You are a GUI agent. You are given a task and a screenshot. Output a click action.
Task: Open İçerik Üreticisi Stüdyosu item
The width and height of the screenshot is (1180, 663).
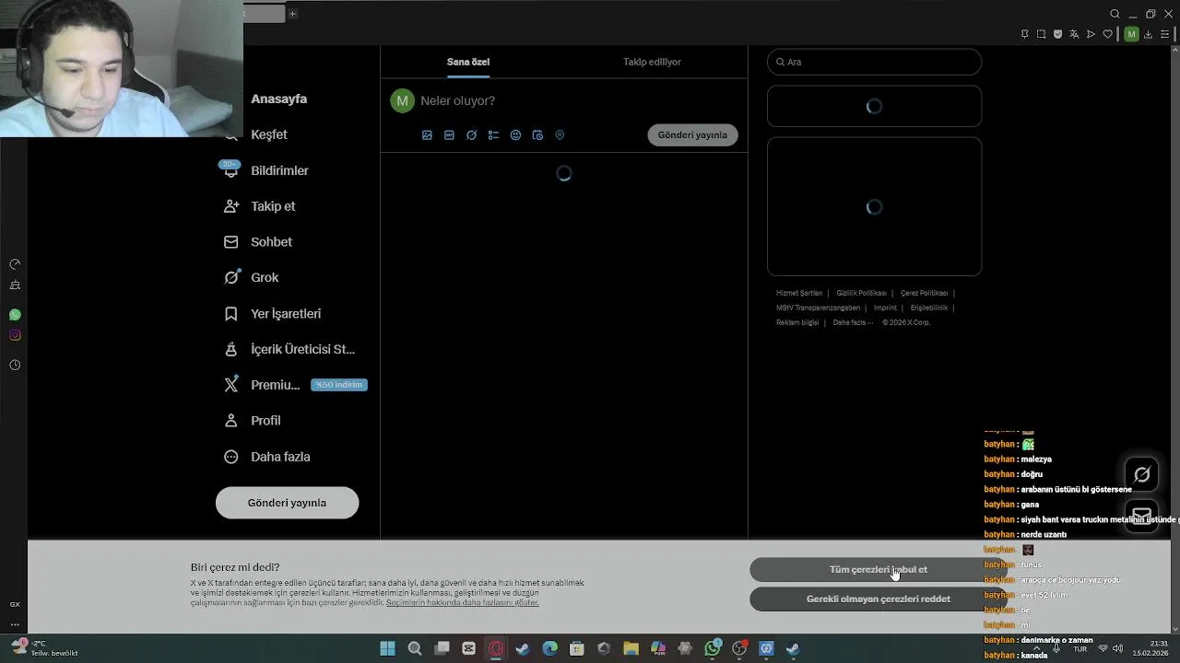pyautogui.click(x=289, y=349)
